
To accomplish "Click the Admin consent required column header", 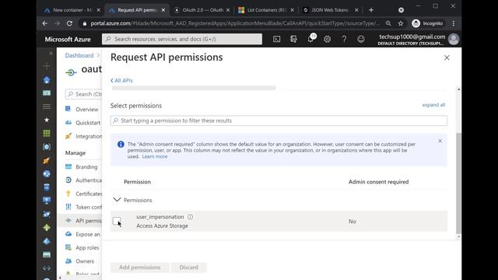I will 379,182.
